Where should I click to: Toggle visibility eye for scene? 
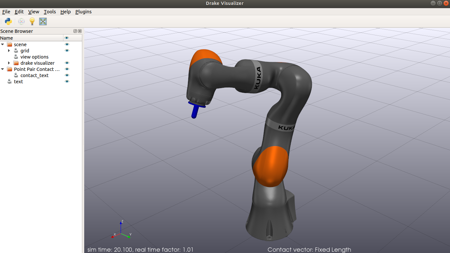(x=67, y=45)
